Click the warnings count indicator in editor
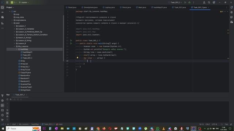Screen dimensions: 234x131 pos(222,11)
